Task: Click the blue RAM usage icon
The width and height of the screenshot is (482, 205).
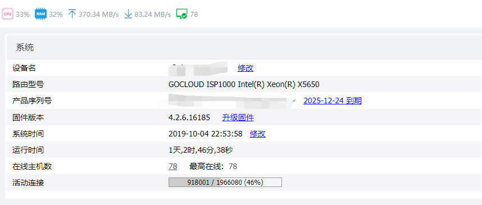Action: [40, 14]
